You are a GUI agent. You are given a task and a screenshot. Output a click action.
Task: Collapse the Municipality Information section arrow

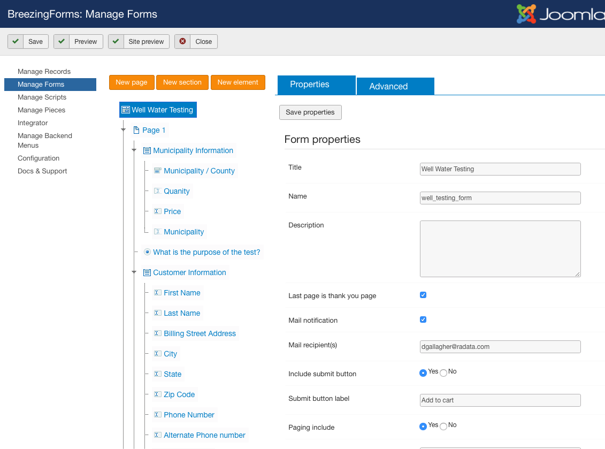coord(134,150)
